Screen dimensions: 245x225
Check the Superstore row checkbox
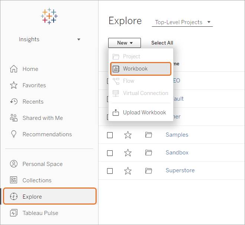pos(110,171)
